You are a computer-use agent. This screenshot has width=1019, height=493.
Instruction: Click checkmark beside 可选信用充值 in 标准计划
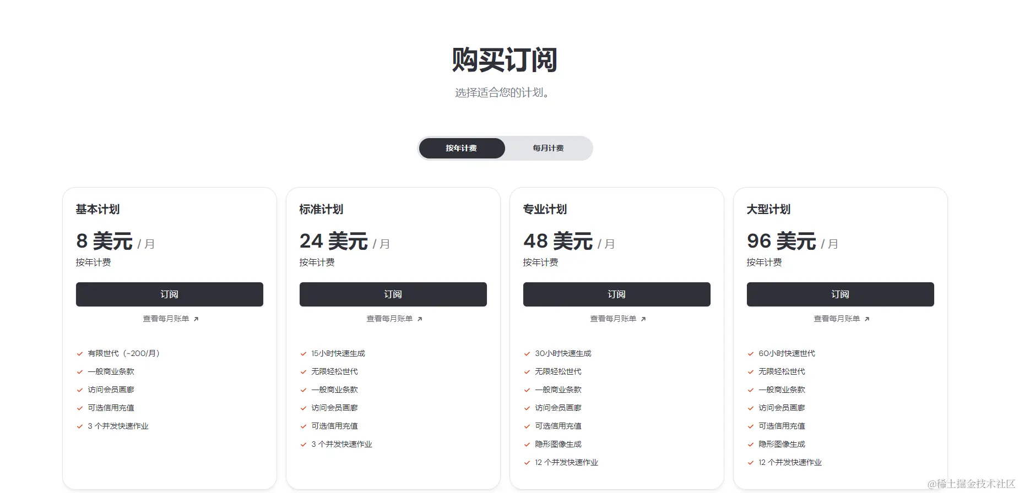pos(303,426)
